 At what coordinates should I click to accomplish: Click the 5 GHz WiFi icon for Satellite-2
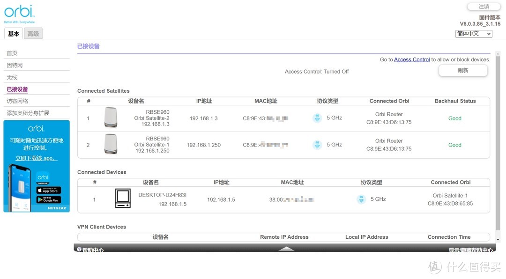coord(317,118)
